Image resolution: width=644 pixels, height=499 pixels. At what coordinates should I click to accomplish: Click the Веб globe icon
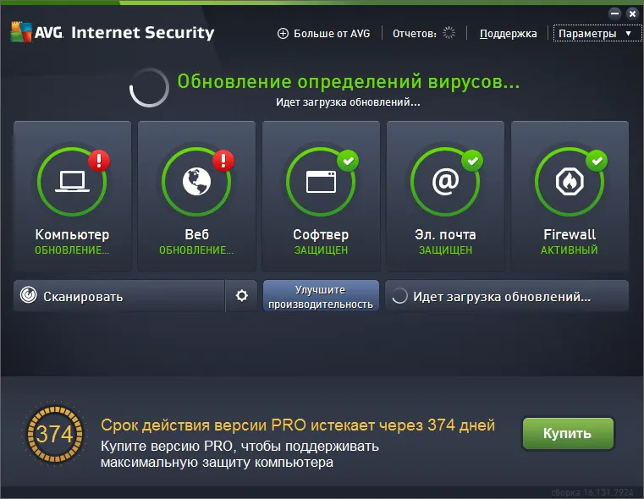pos(196,181)
